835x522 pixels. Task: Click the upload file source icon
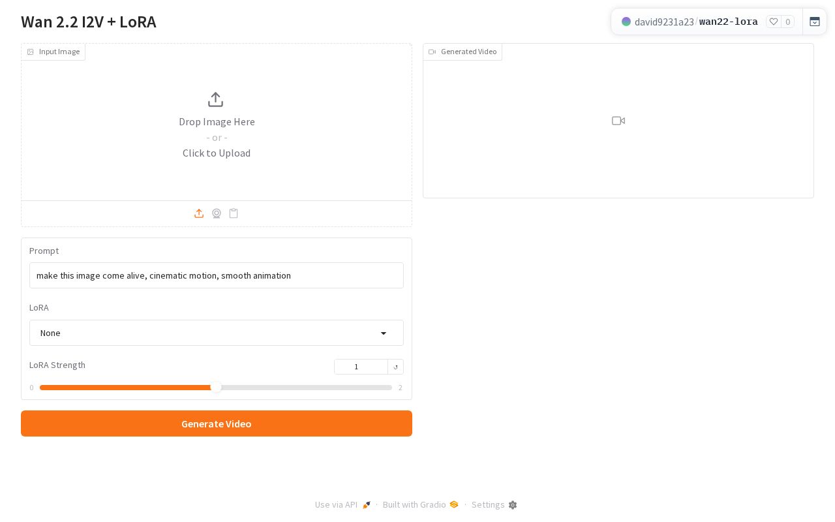click(199, 213)
